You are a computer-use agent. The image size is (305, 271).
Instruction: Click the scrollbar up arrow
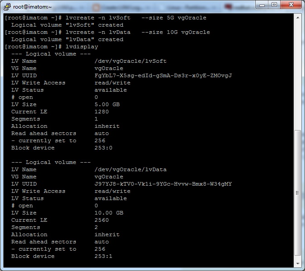[x=298, y=18]
